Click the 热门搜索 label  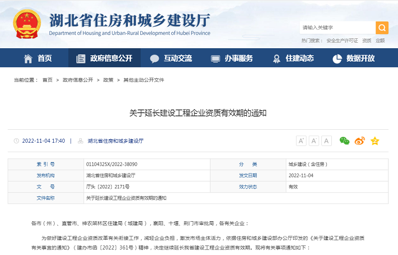point(312,41)
